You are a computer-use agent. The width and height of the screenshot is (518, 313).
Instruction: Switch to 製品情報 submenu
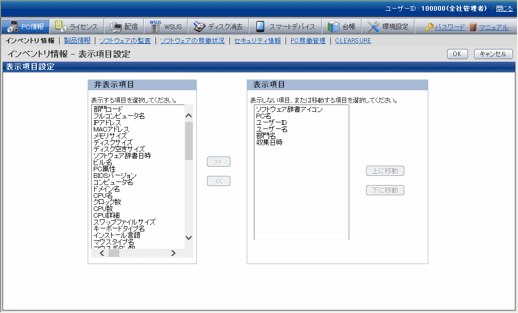[x=77, y=41]
